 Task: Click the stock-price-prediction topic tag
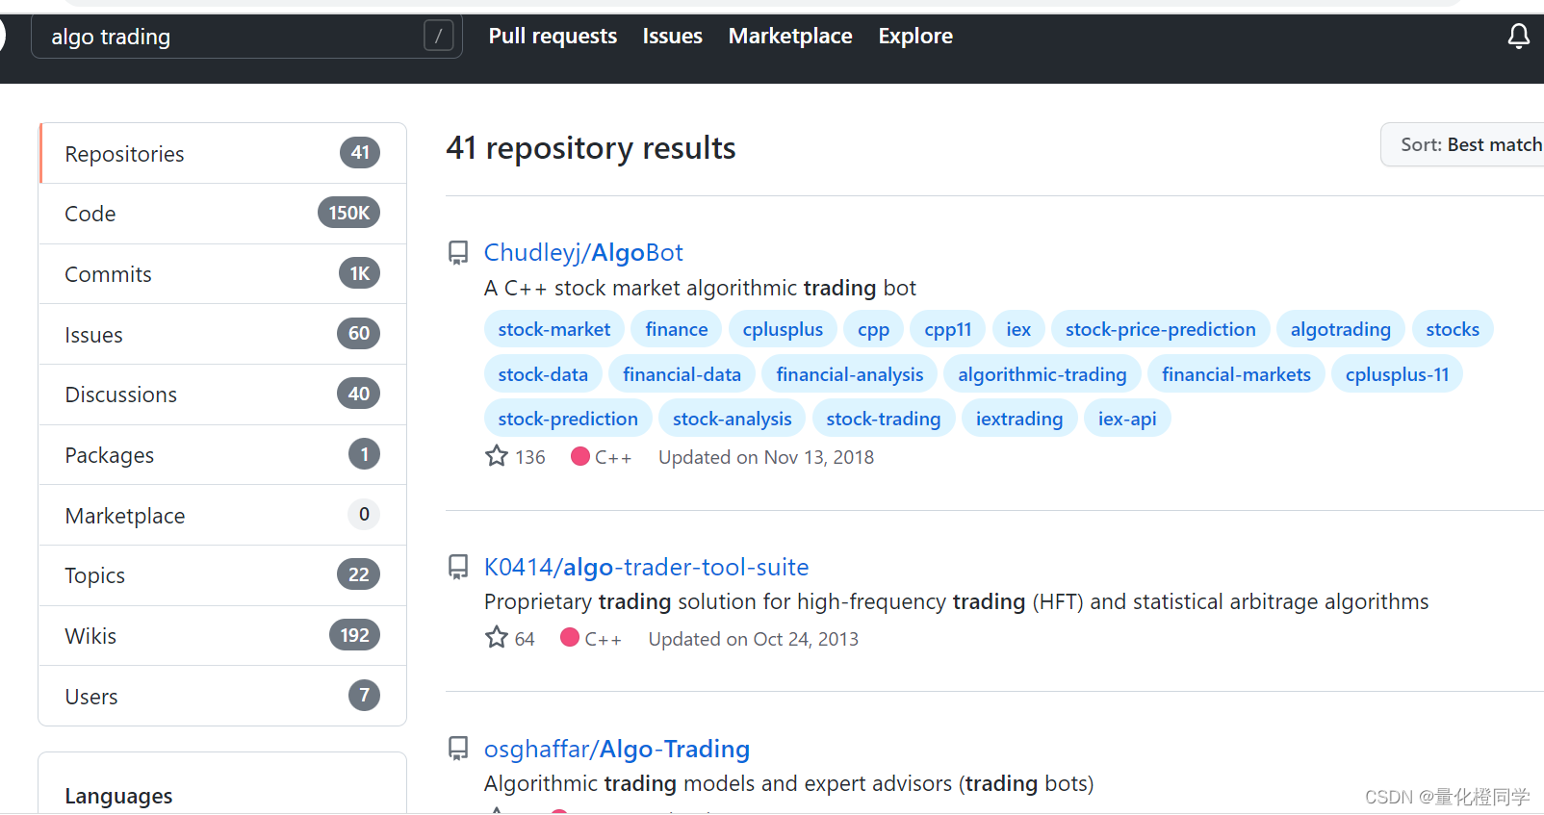tap(1160, 329)
